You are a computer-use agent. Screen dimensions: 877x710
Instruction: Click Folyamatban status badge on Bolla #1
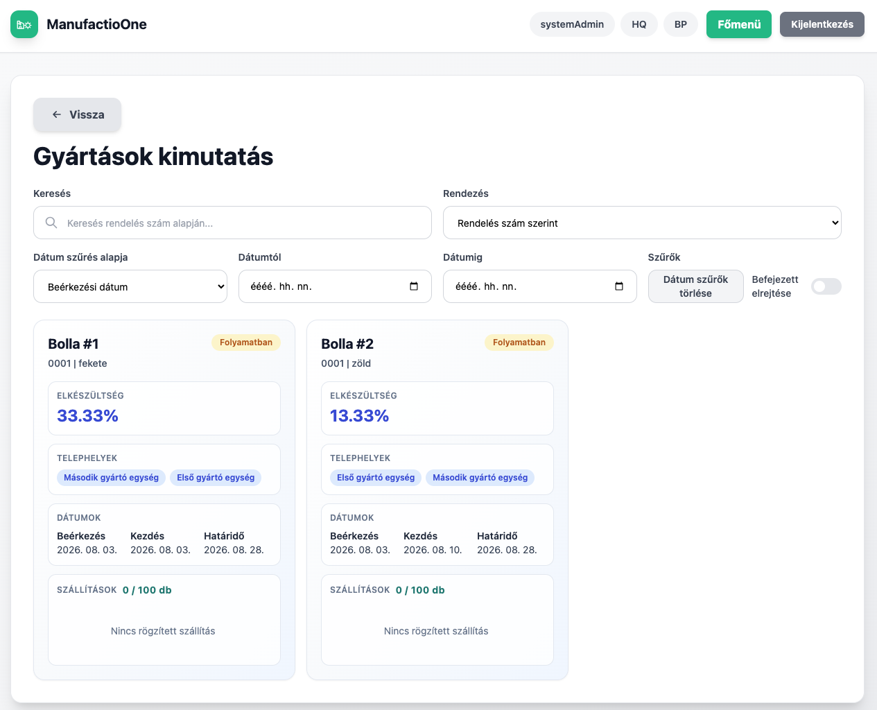(246, 343)
